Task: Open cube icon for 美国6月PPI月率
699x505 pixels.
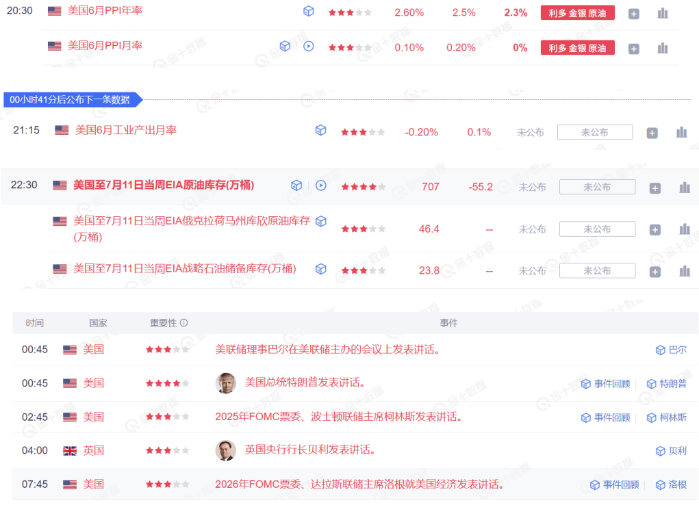Action: pos(285,46)
